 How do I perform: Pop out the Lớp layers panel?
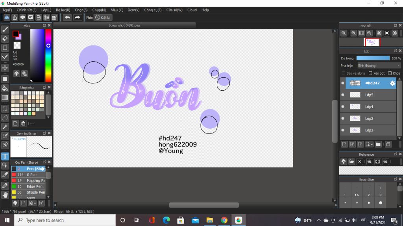[x=396, y=51]
